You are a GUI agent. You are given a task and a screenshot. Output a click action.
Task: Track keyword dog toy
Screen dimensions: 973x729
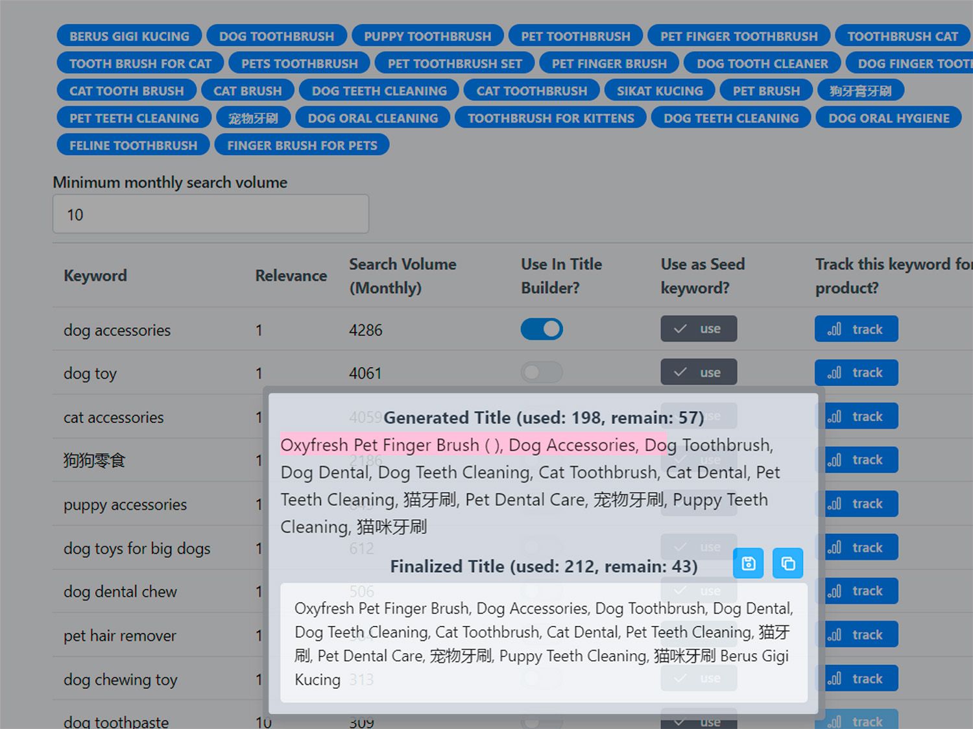click(856, 372)
